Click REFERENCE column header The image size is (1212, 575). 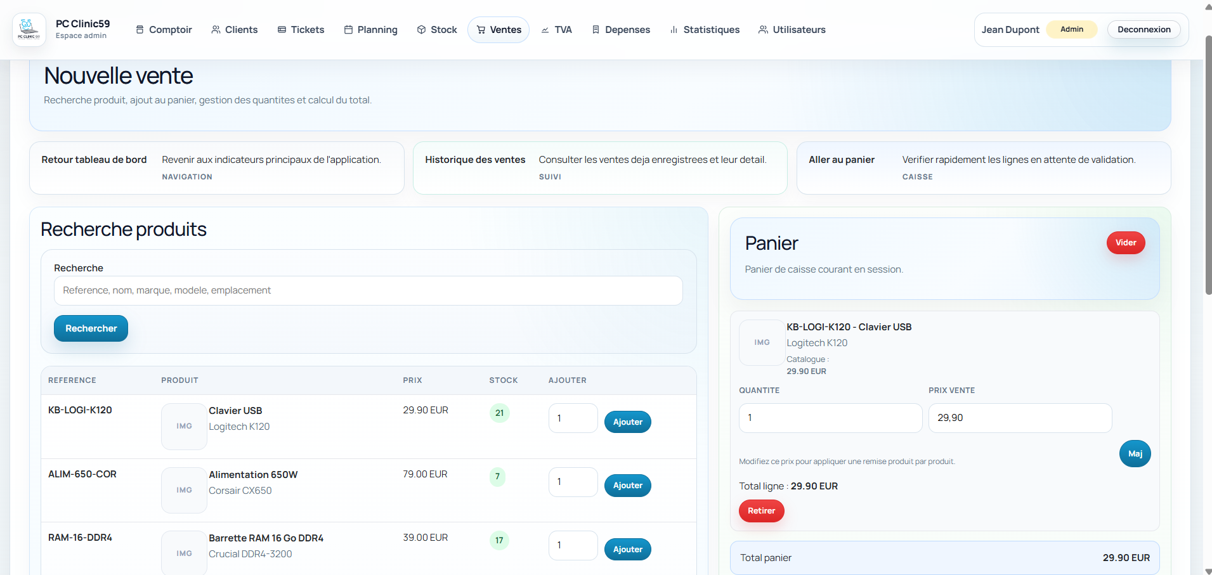coord(72,380)
